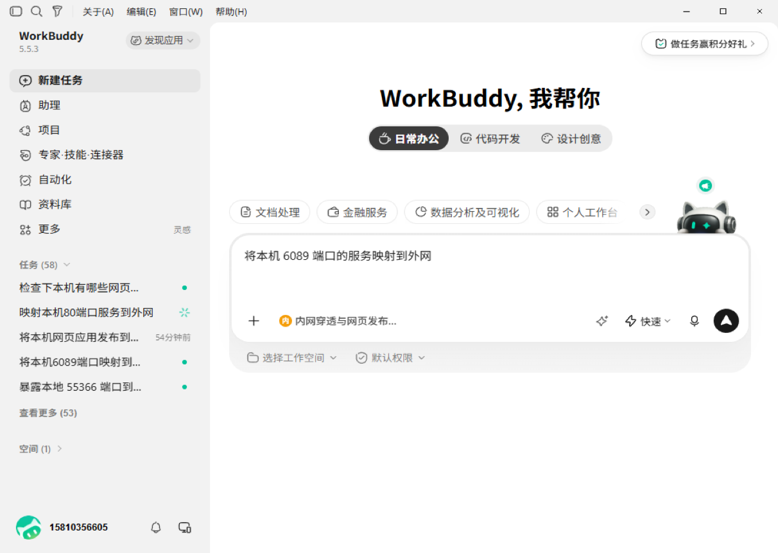Select the 日常办公 mode
The width and height of the screenshot is (778, 553).
[409, 139]
